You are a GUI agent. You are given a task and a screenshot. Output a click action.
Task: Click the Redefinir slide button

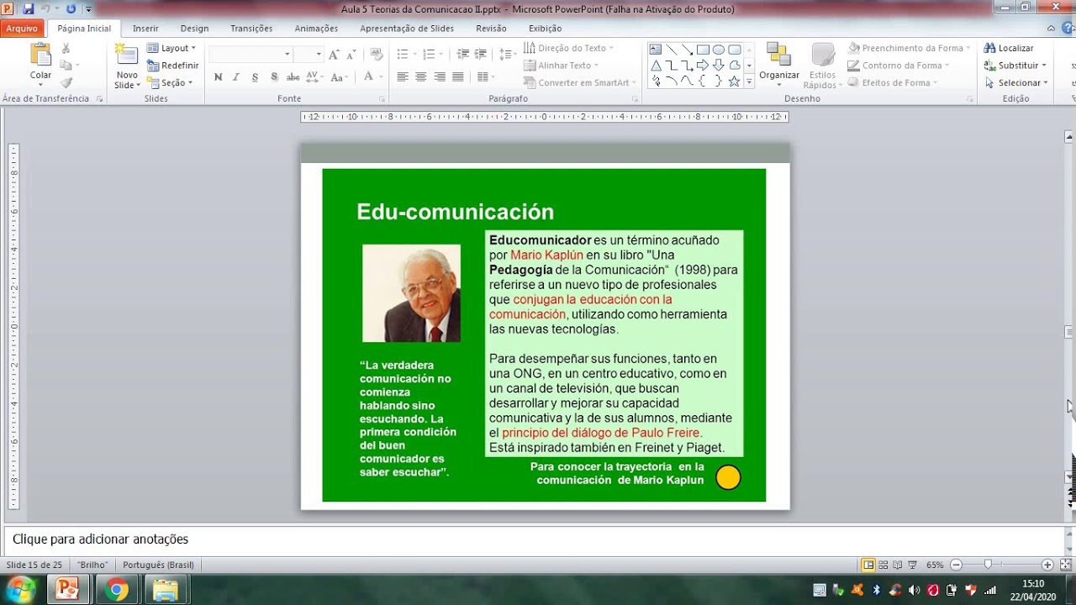point(173,66)
